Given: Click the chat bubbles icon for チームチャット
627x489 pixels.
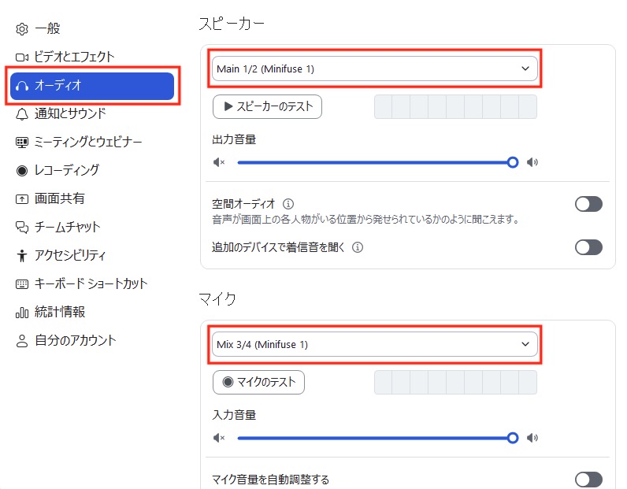Looking at the screenshot, I should click(x=22, y=228).
